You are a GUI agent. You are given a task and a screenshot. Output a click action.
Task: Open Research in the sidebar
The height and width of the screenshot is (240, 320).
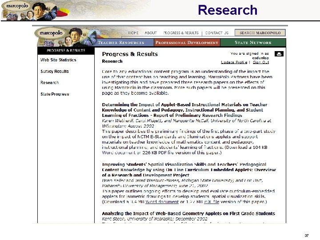[50, 83]
